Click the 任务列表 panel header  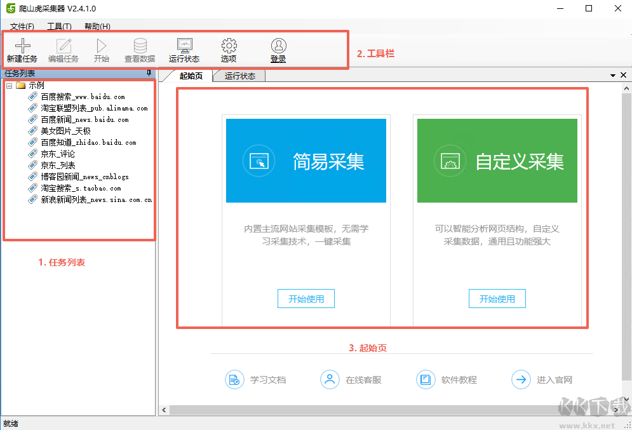click(x=78, y=73)
